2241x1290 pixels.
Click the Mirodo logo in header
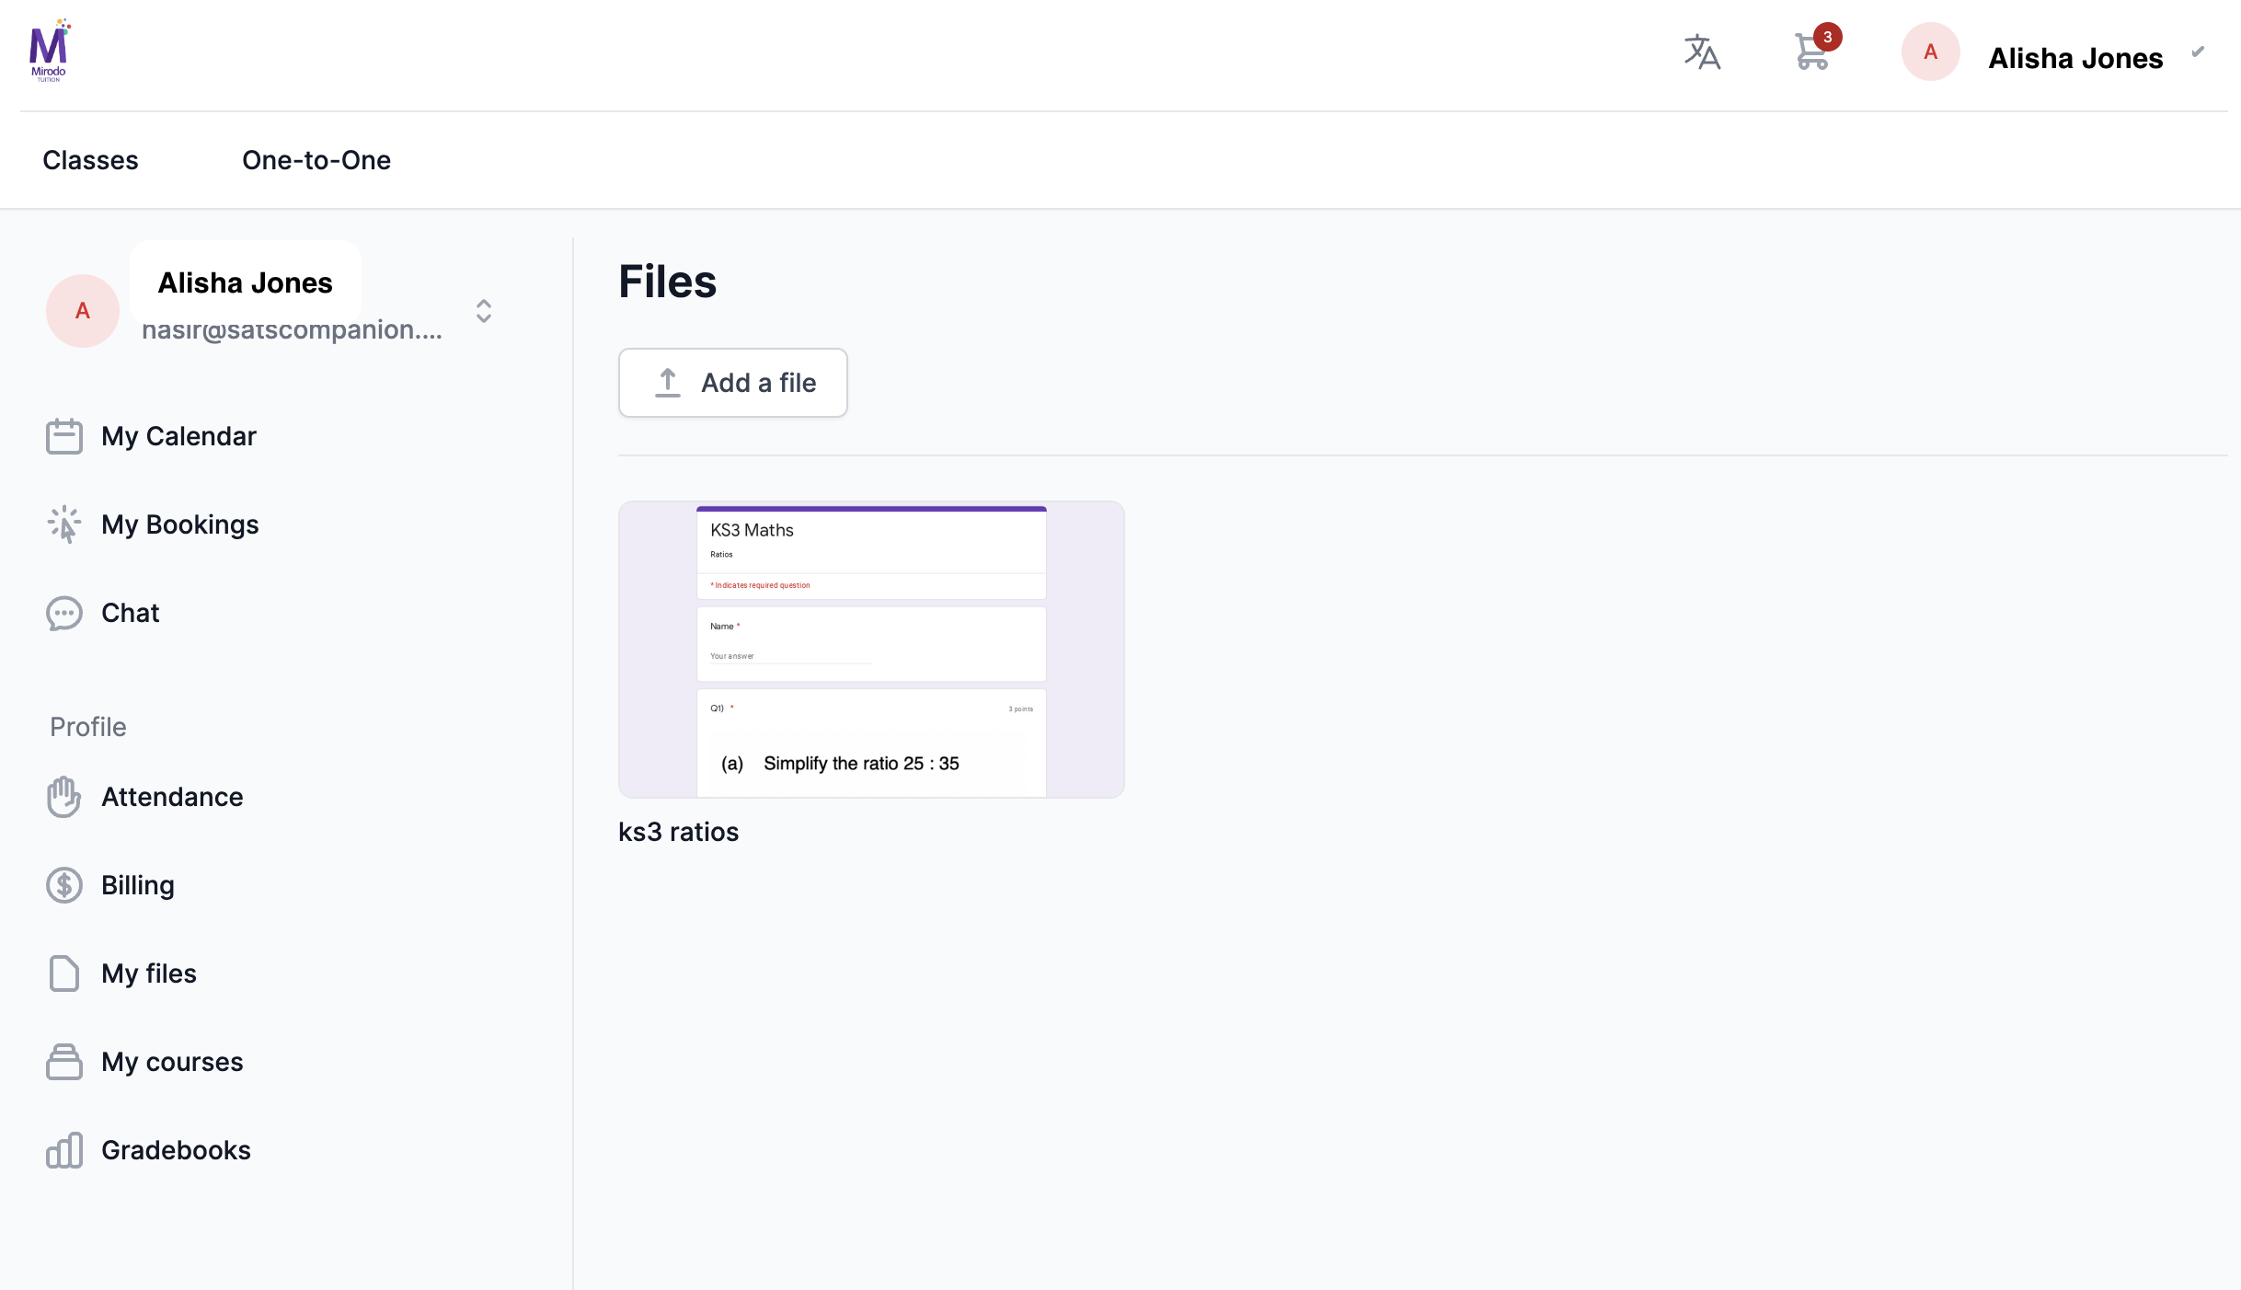(x=49, y=51)
